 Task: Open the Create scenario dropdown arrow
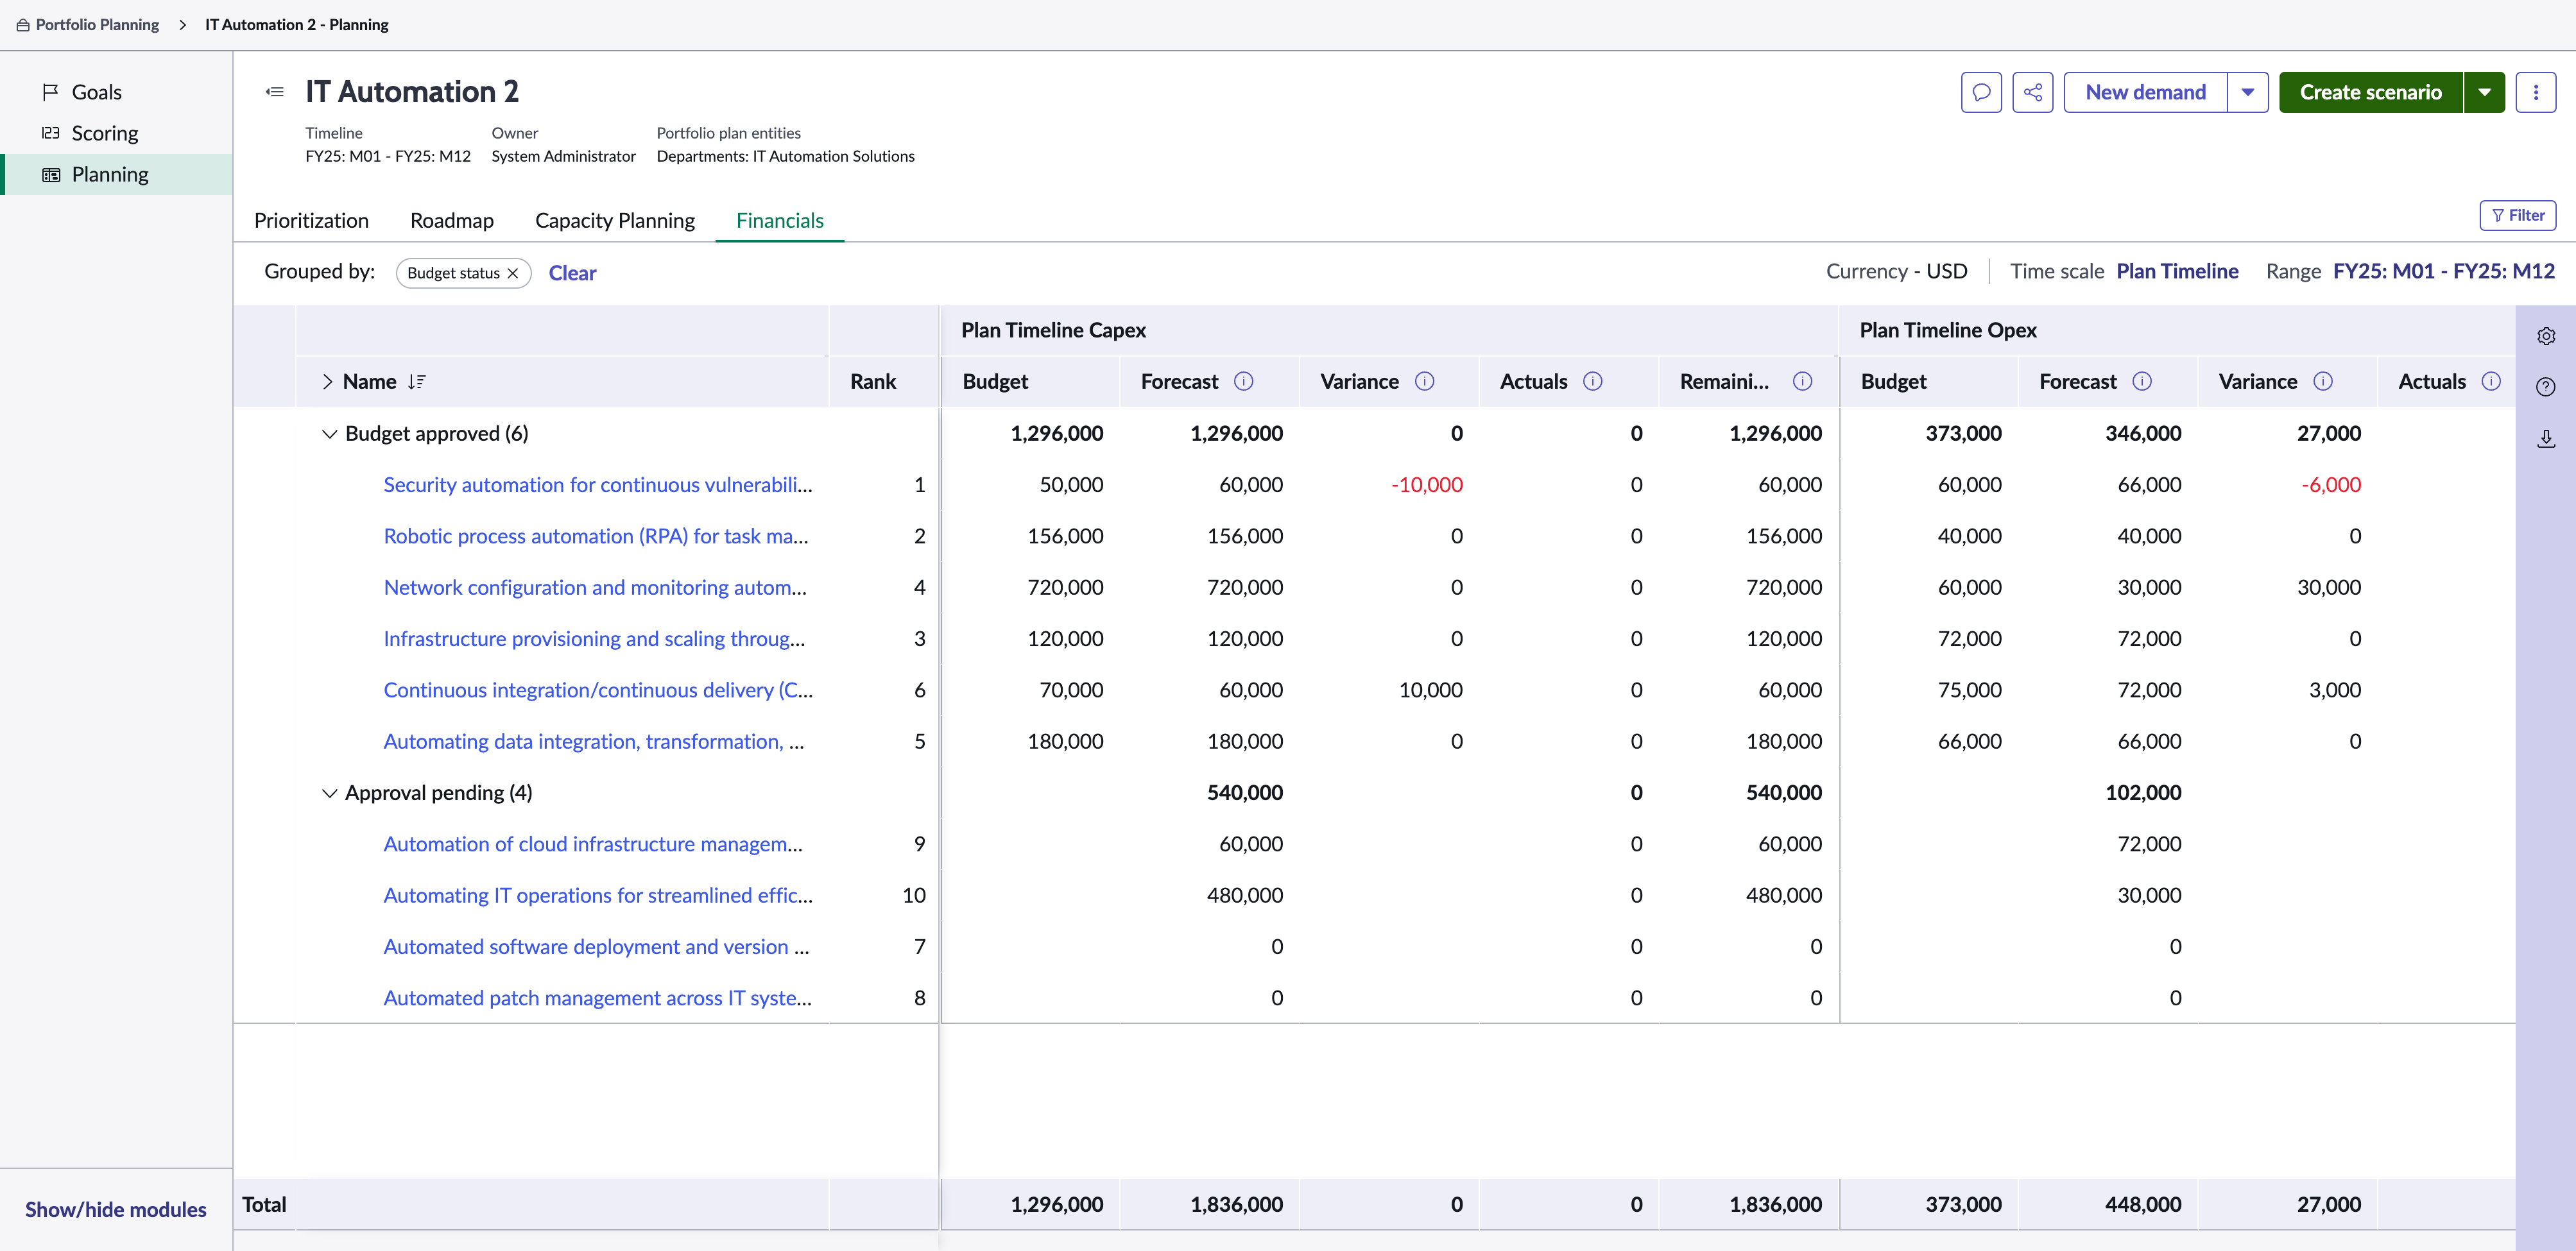(2484, 92)
